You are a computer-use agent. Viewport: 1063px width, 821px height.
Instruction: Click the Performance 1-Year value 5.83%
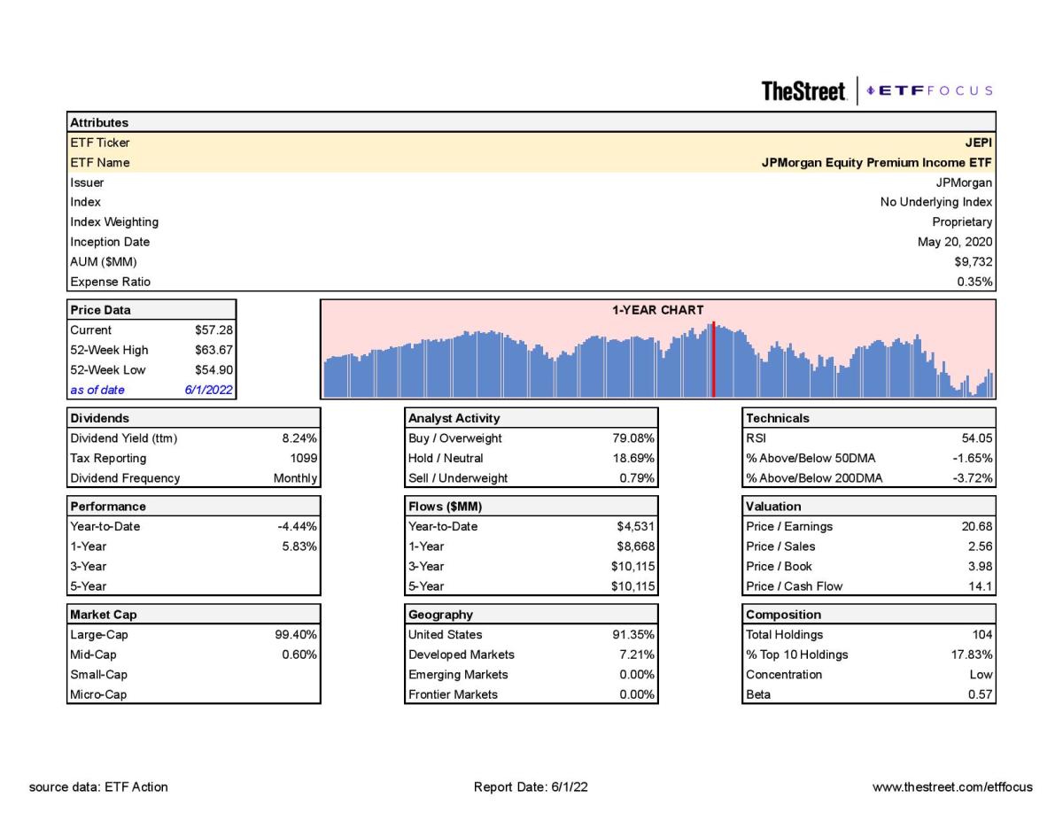tap(299, 546)
